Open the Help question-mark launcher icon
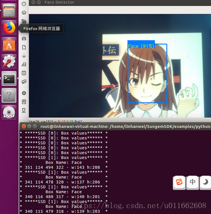211x214 pixels. 9,95
